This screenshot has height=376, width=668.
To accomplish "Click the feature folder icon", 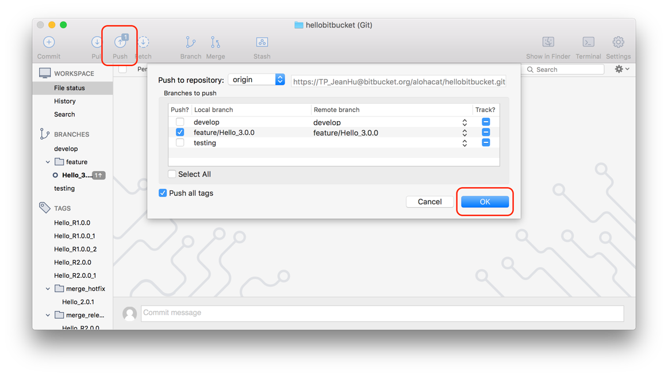I will [x=59, y=162].
